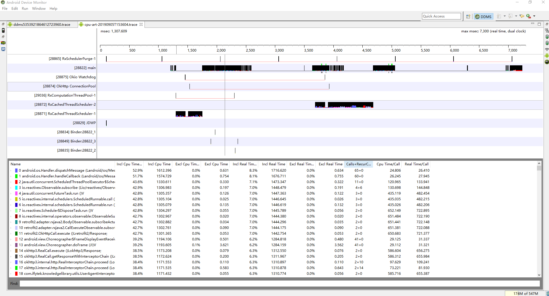Expand the java.util.concurrent.FutureTask.run row
The image size is (549, 296).
[11, 193]
